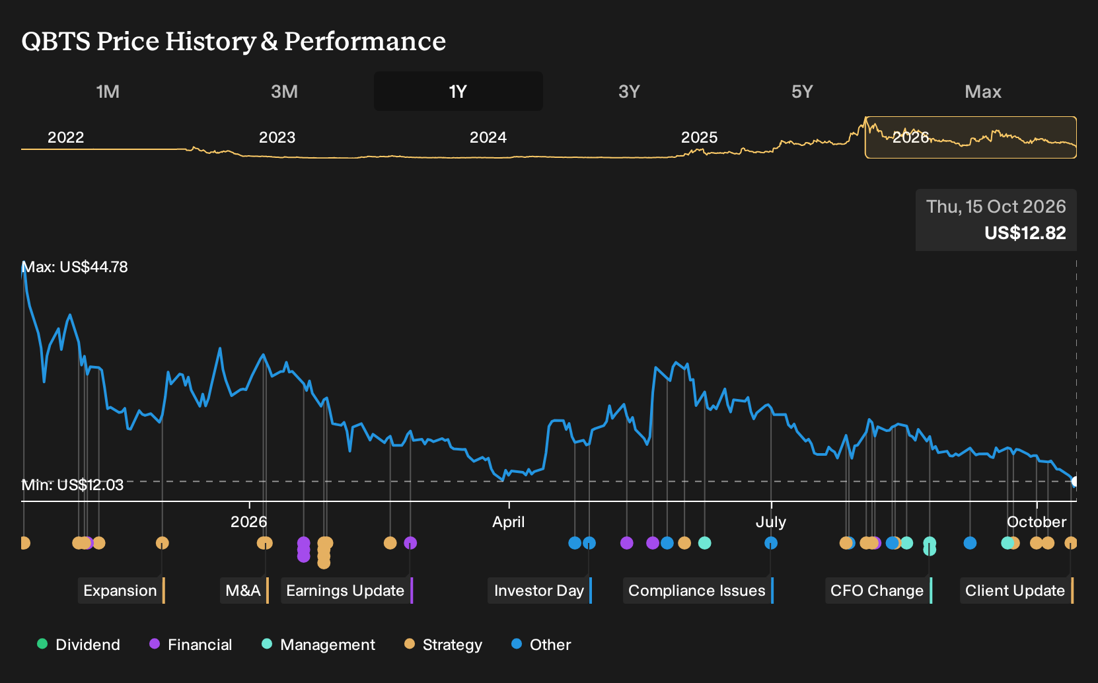Viewport: 1098px width, 683px height.
Task: Toggle the Financial legend filter
Action: [x=191, y=645]
